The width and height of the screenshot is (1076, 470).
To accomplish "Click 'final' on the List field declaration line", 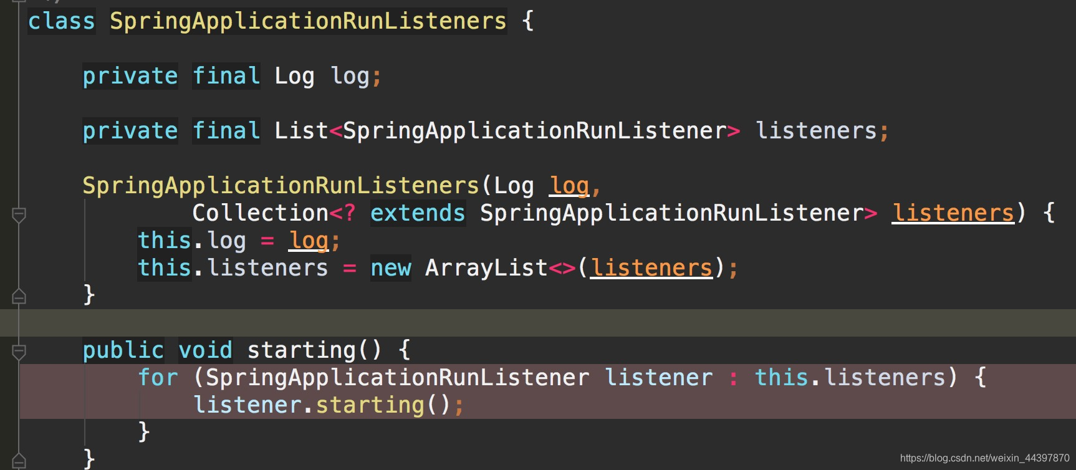I will 226,131.
